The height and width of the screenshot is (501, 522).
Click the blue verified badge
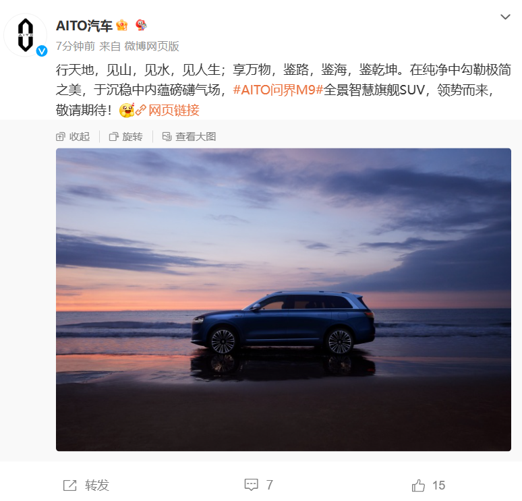(42, 51)
